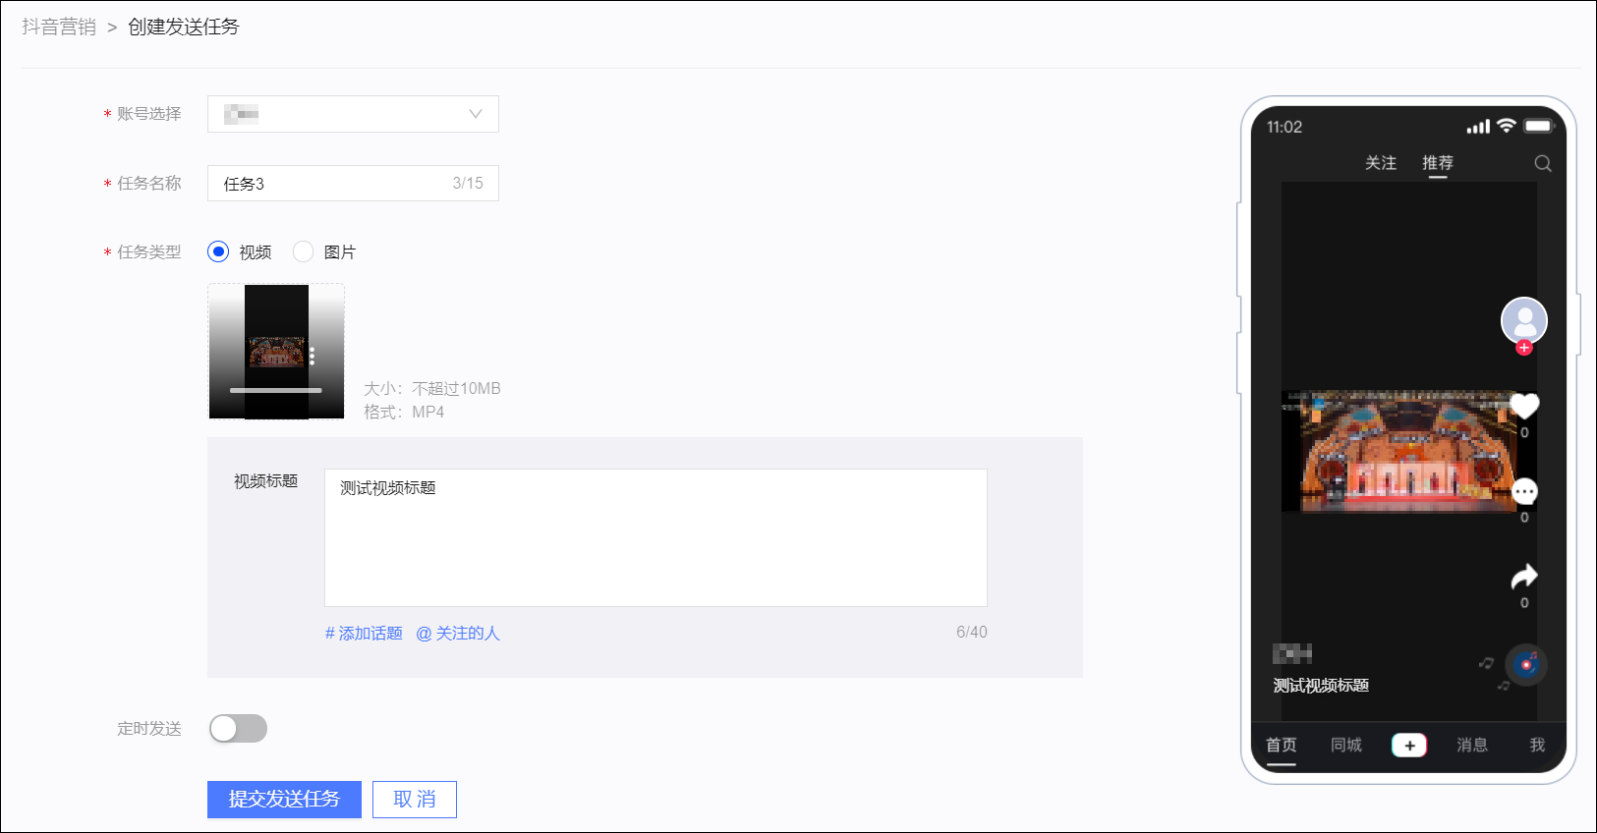
Task: Open the 账号选择 account dropdown
Action: tap(353, 114)
